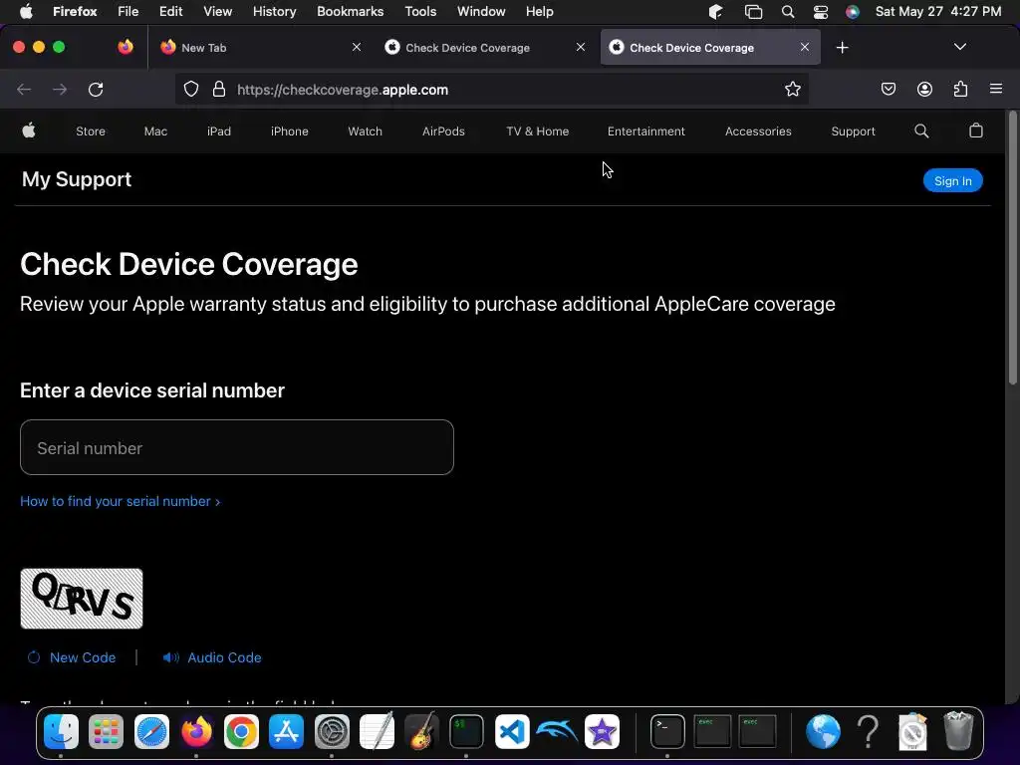
Task: Click the page vertical scrollbar thumb
Action: coord(1012,248)
